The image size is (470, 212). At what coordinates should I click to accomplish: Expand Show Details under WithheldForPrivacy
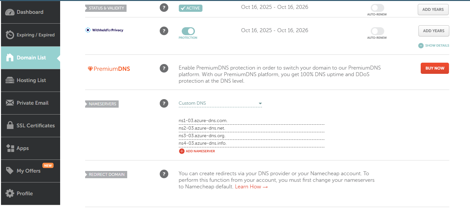434,46
